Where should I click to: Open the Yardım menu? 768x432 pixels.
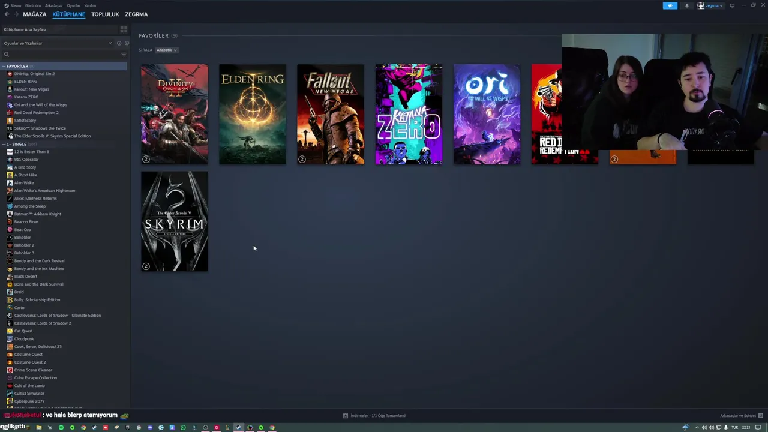[90, 5]
